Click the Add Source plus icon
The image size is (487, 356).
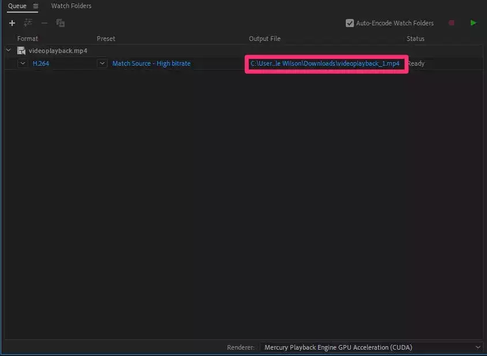12,23
